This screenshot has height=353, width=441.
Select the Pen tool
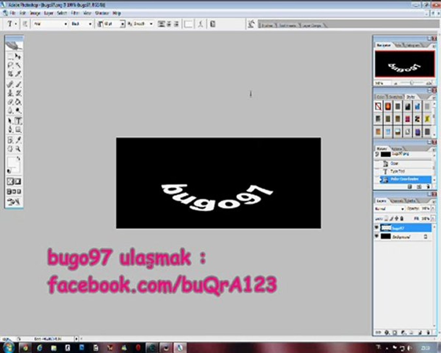(x=10, y=129)
